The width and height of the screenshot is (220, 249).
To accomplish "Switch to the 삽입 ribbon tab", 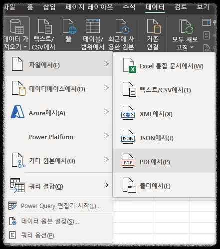I will (49, 7).
